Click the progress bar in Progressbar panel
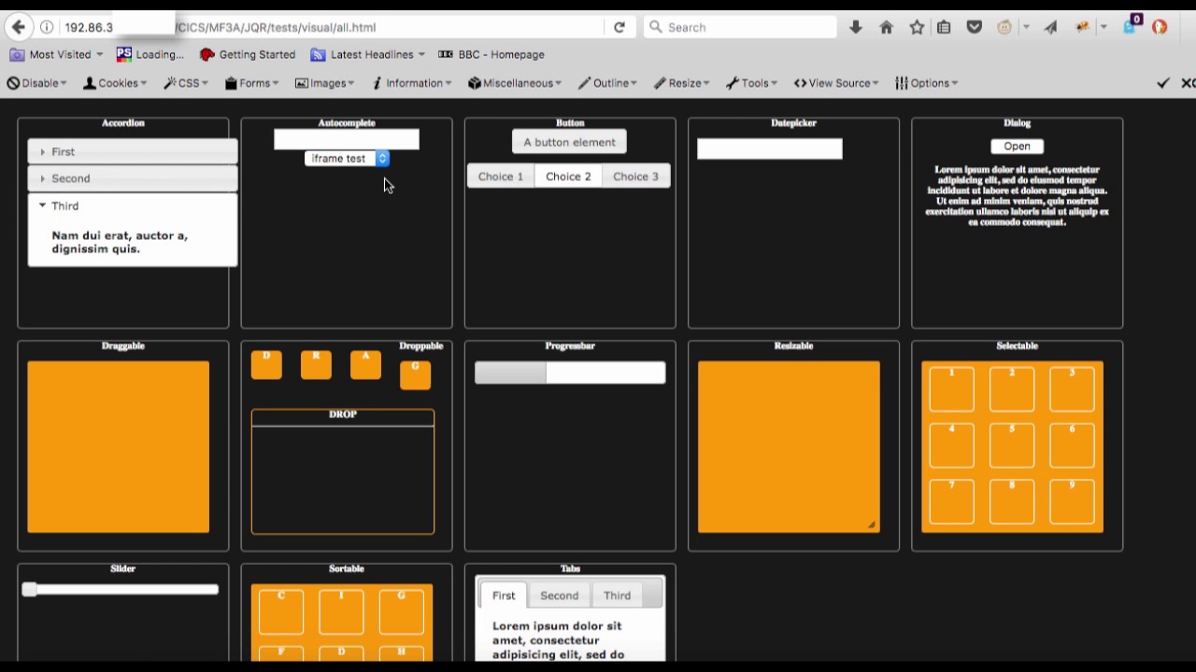The image size is (1196, 672). (x=570, y=373)
